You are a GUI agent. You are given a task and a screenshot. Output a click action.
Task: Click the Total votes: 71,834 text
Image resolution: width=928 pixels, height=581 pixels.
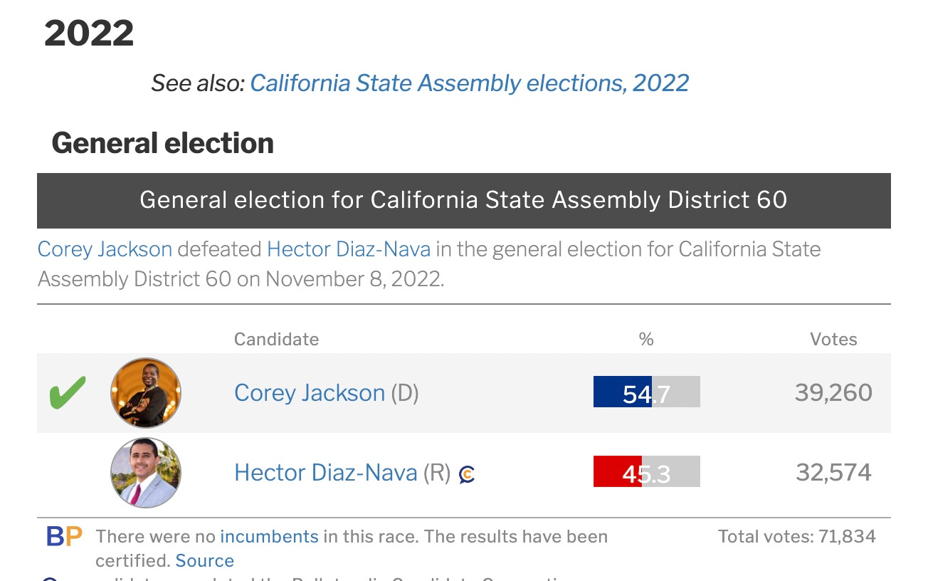[x=797, y=536]
